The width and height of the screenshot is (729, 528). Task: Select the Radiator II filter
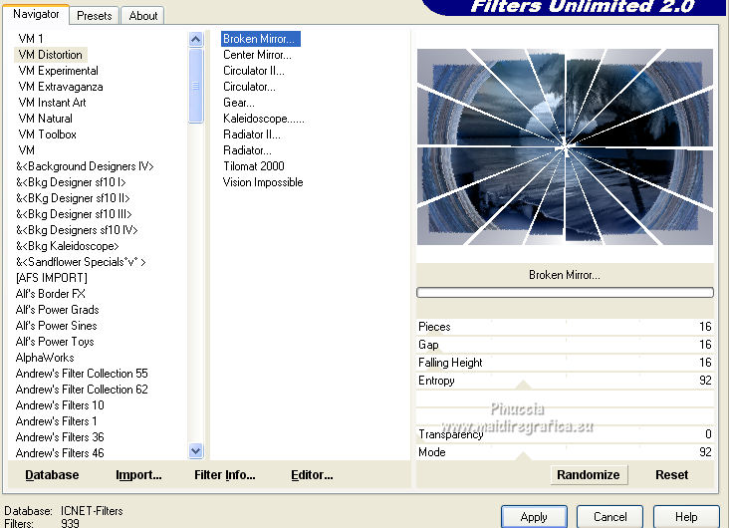252,134
